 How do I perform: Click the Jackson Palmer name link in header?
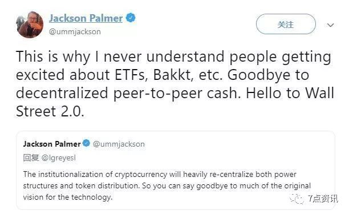86,18
